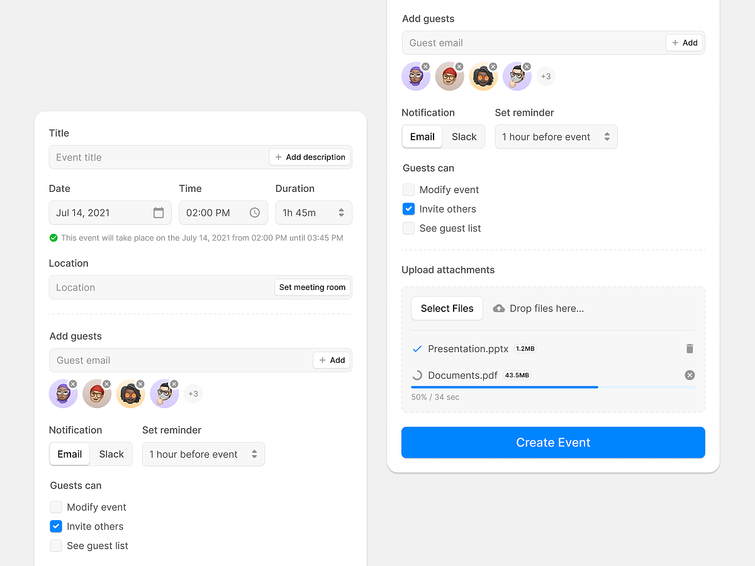This screenshot has width=755, height=566.
Task: Switch to Slack notification in the left card
Action: tap(111, 454)
